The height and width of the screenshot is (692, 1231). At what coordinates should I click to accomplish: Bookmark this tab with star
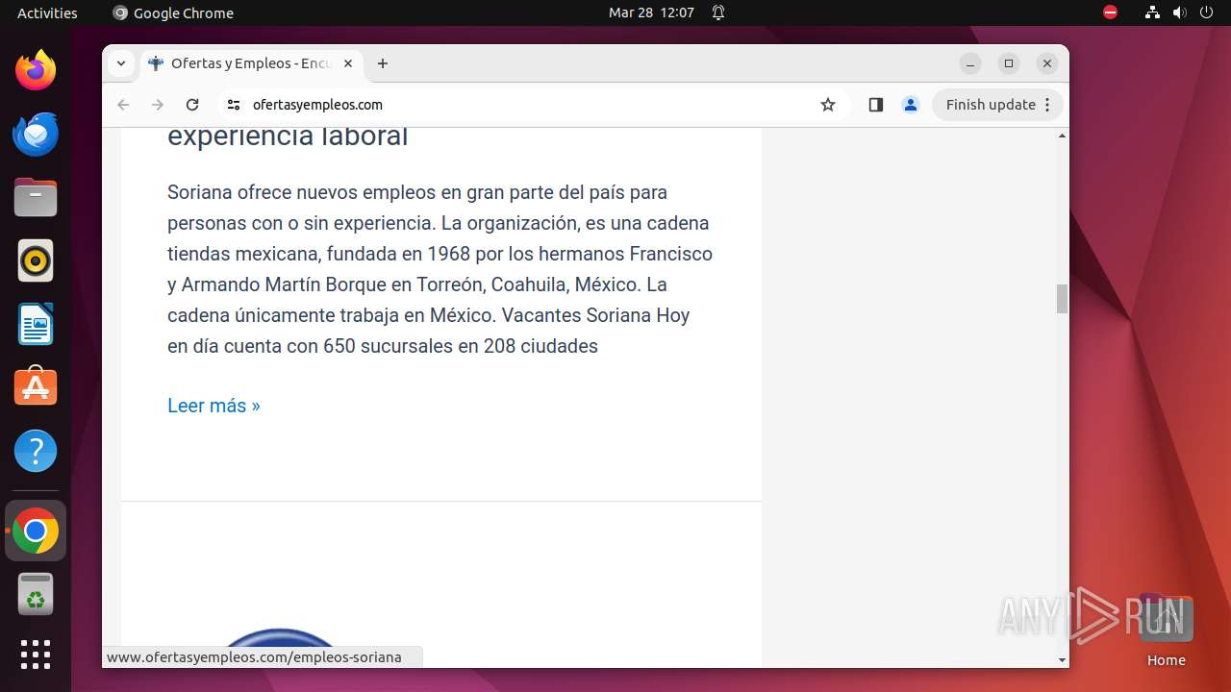point(828,105)
